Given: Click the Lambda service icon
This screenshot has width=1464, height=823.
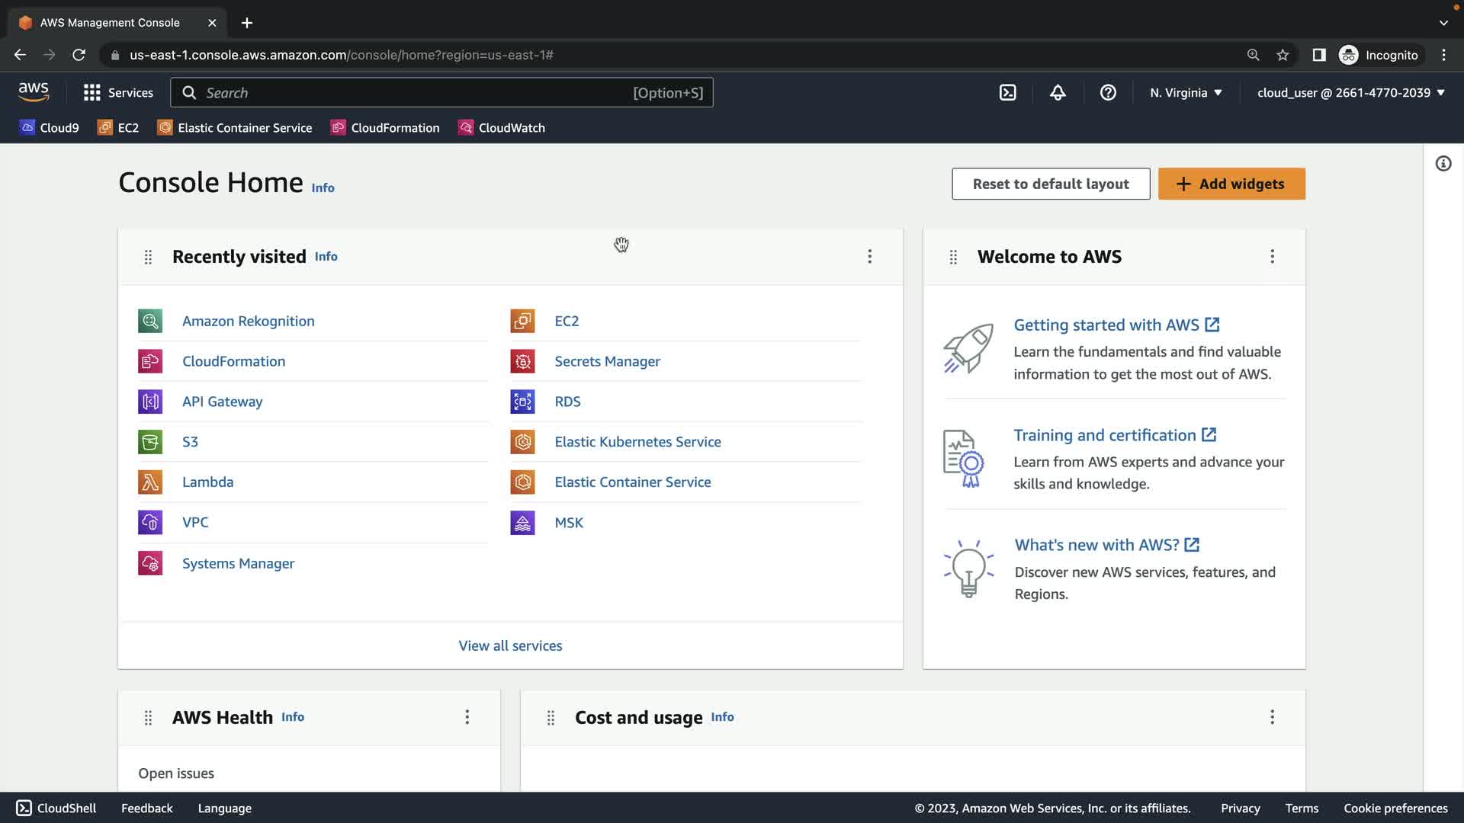Looking at the screenshot, I should tap(150, 482).
